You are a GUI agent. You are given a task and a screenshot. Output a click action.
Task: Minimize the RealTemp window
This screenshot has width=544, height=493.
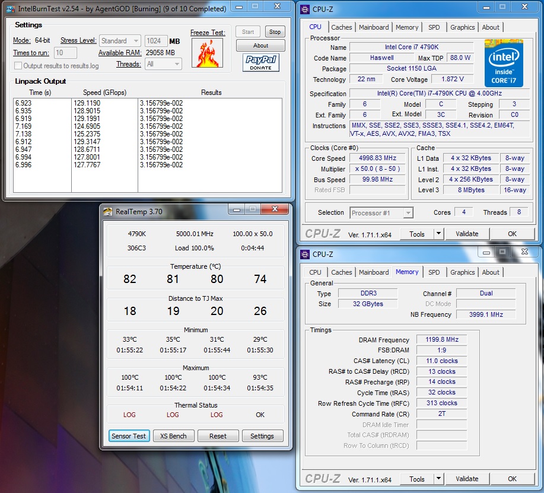[237, 209]
